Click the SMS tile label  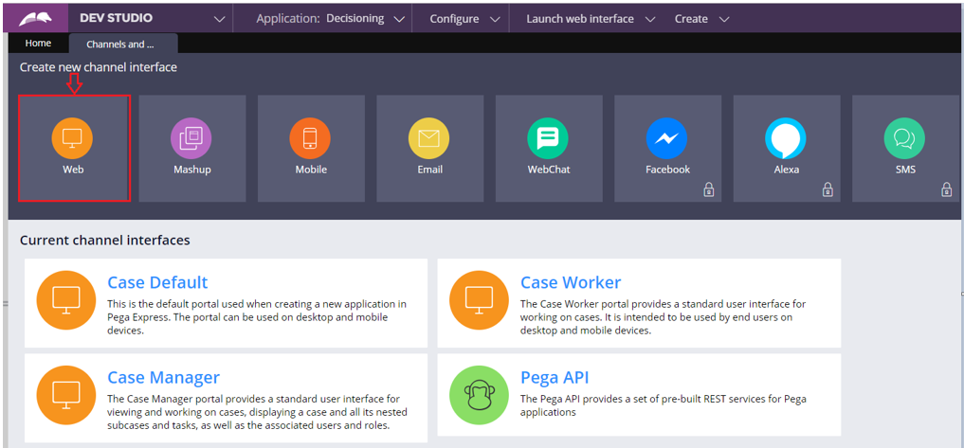(905, 170)
